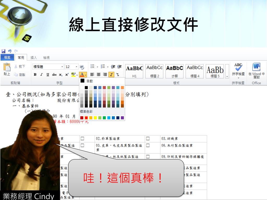Click the Bullets list icon
The width and height of the screenshot is (267, 200).
93,66
